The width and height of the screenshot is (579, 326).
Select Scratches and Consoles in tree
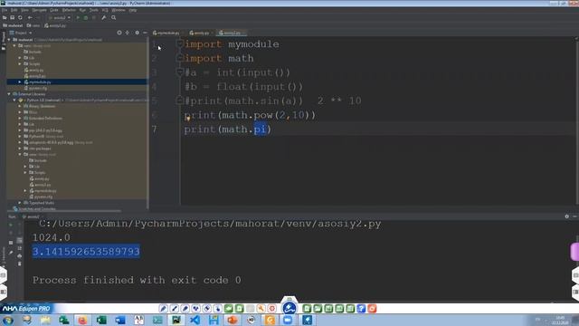click(x=34, y=209)
